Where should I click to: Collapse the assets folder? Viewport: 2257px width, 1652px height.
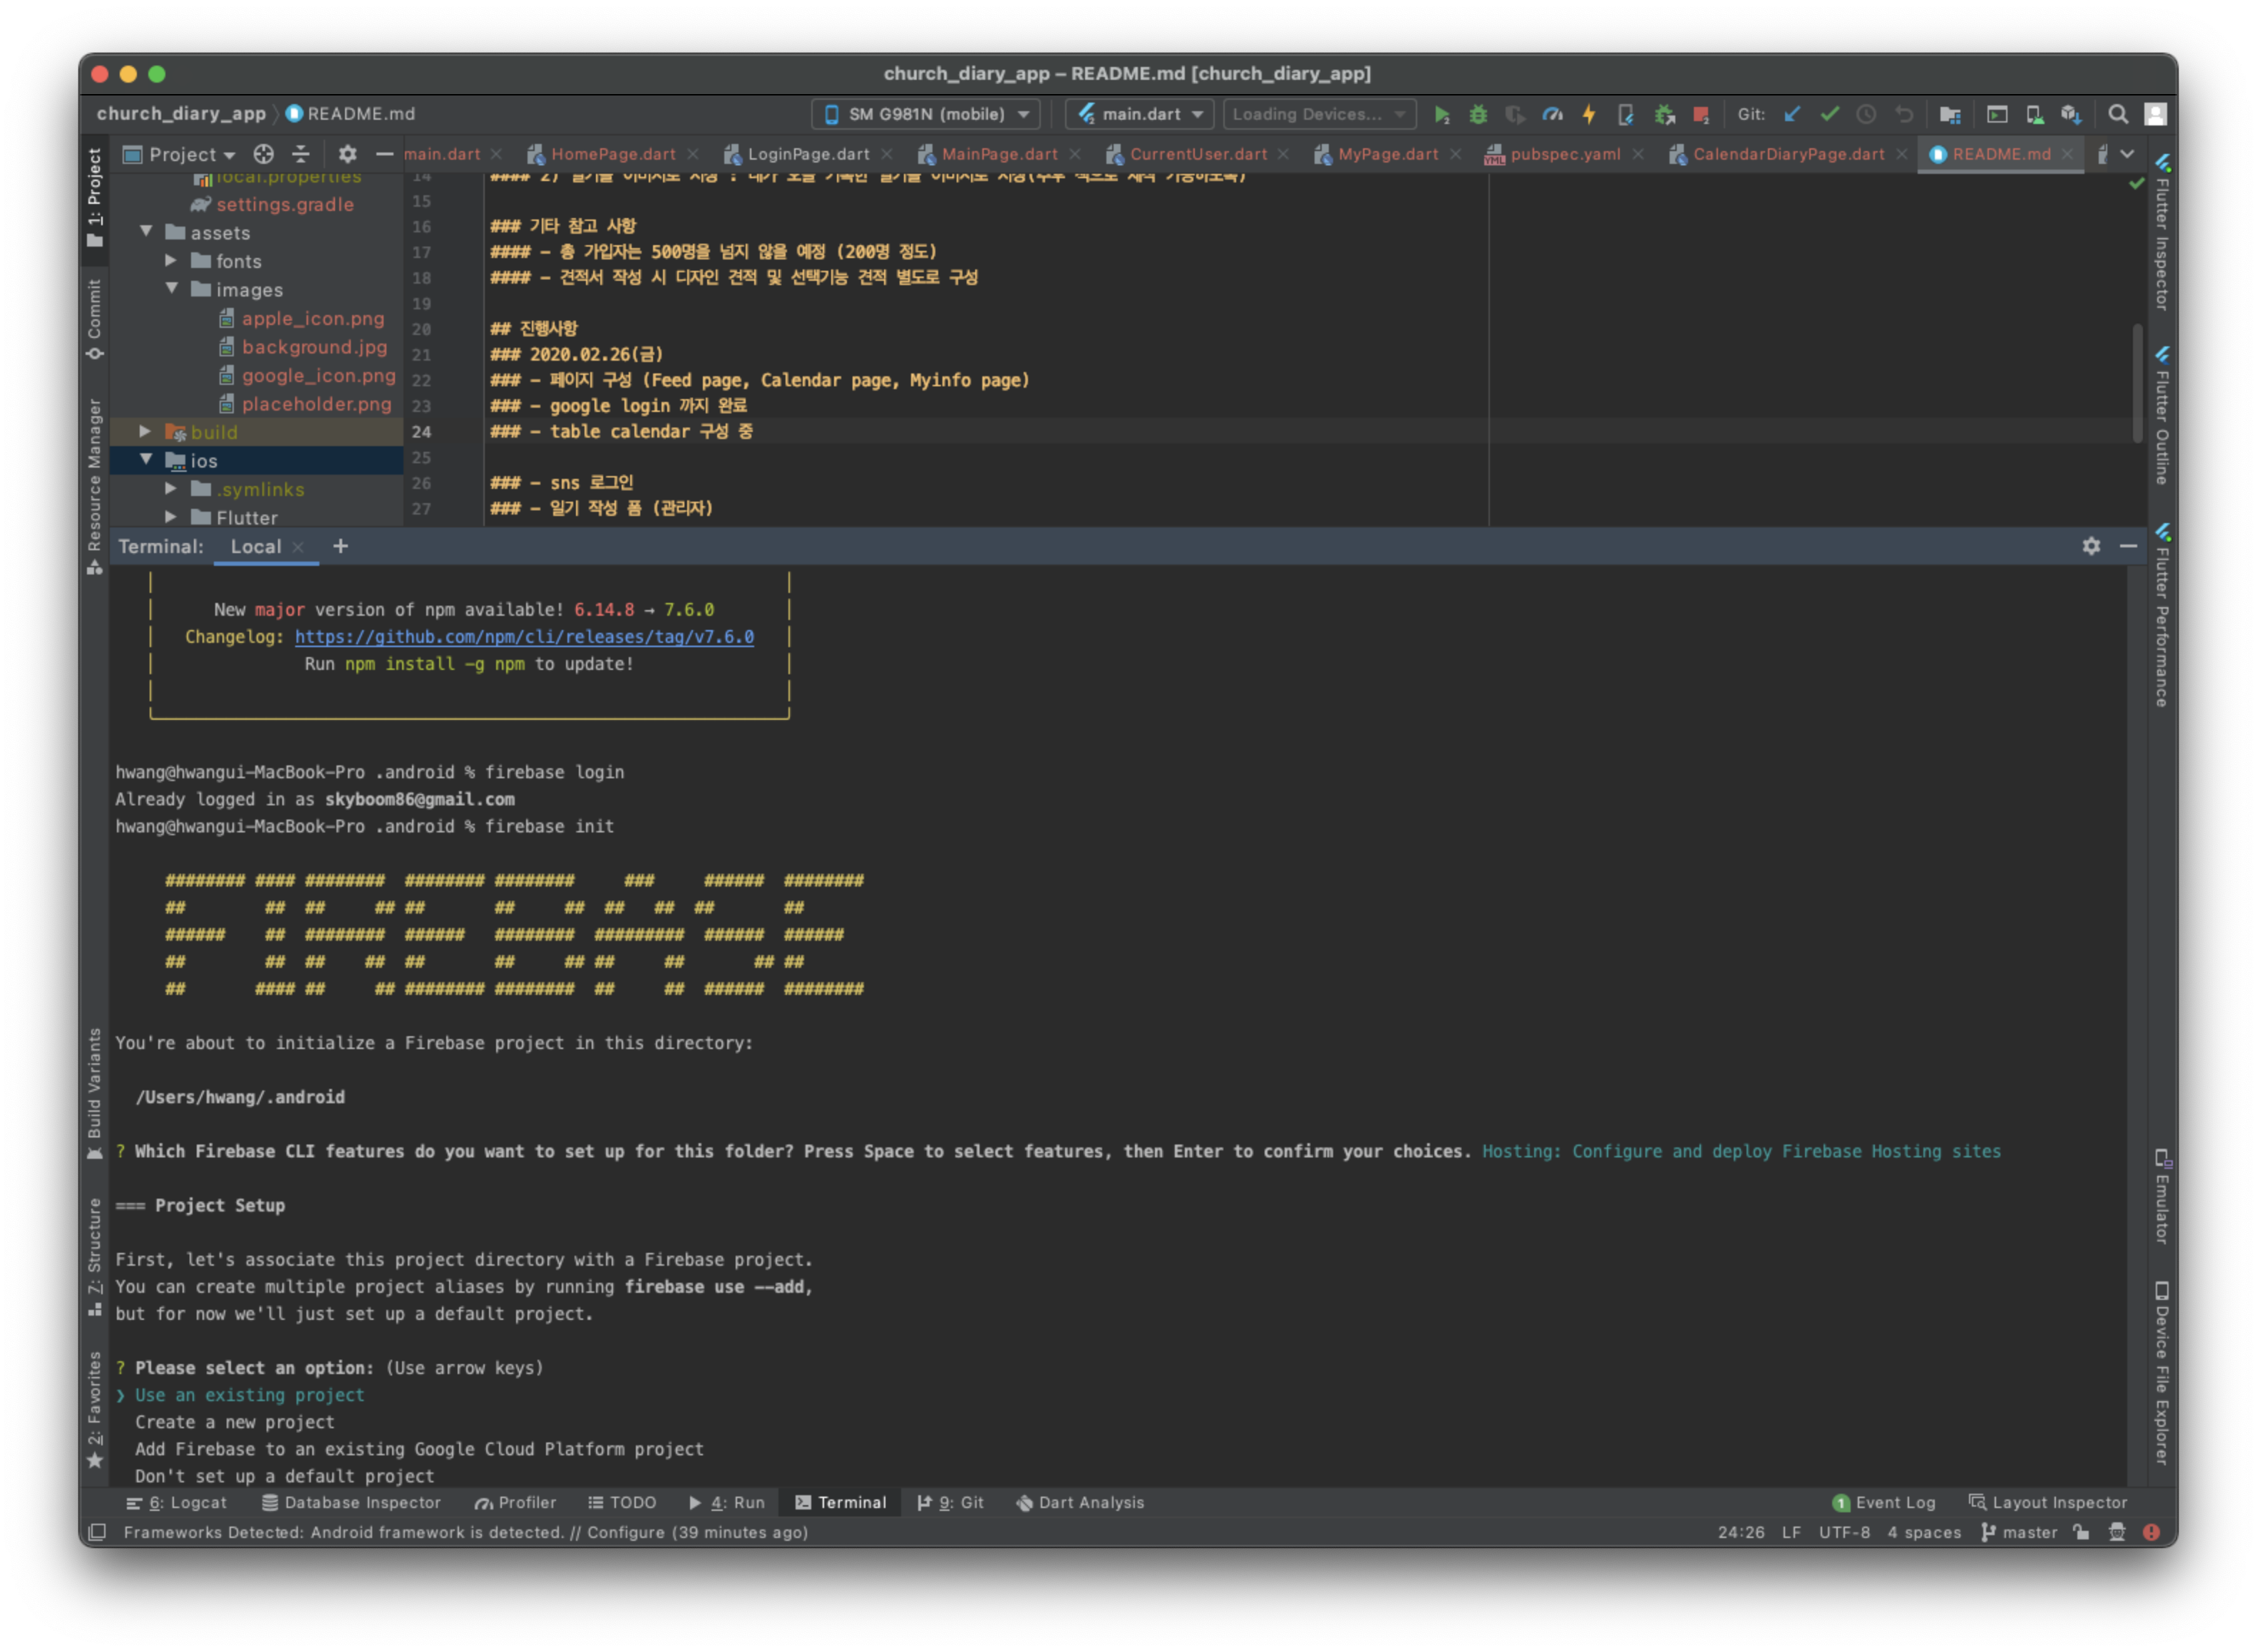[x=146, y=232]
